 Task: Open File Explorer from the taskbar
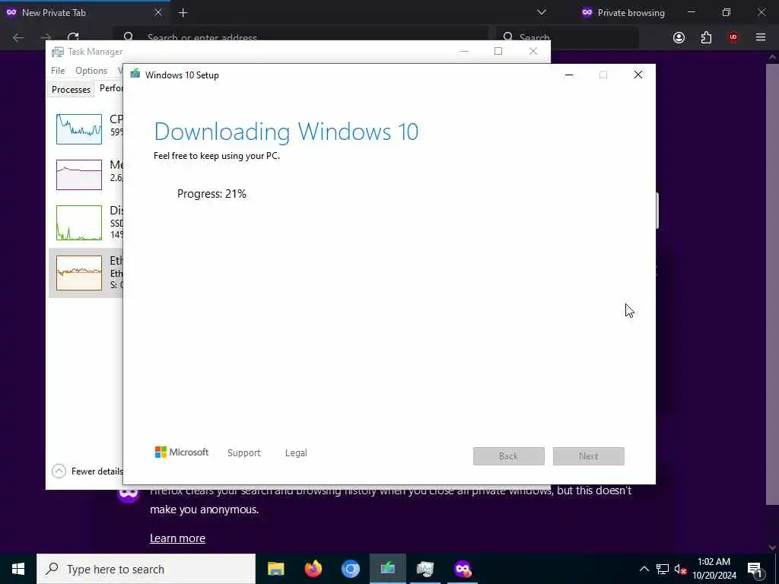tap(275, 569)
